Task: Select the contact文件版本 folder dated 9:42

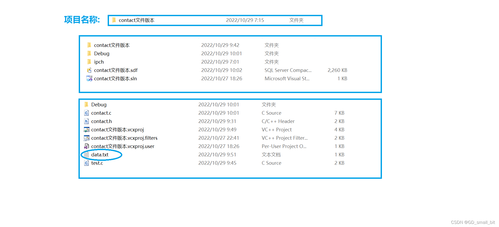Action: (x=112, y=45)
